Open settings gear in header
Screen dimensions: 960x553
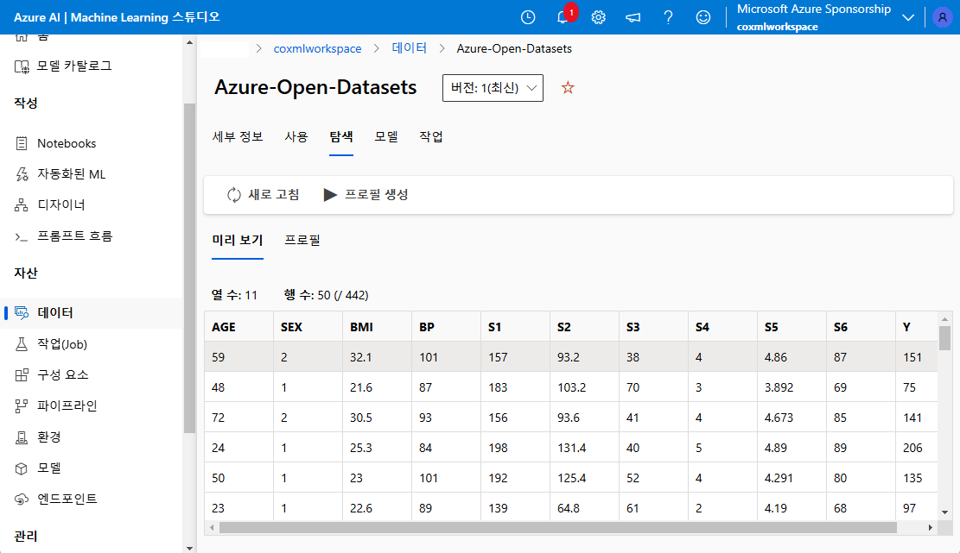pyautogui.click(x=598, y=17)
